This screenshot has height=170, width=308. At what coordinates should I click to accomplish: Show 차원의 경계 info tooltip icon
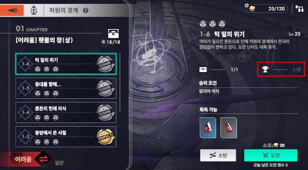point(86,10)
